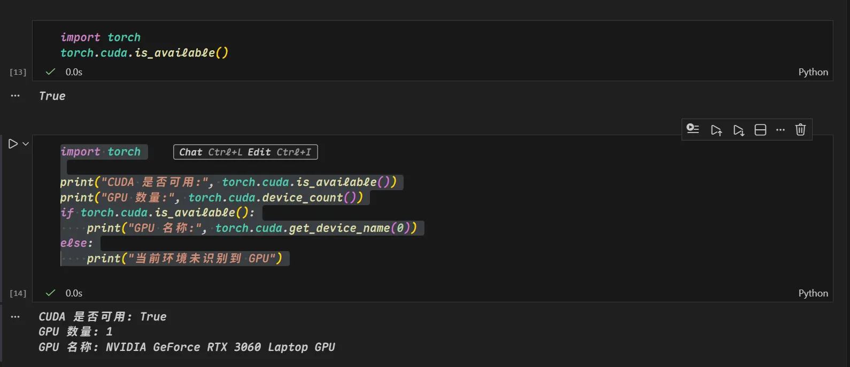Viewport: 850px width, 367px height.
Task: Click the success checkmark of cell 14
Action: (x=51, y=293)
